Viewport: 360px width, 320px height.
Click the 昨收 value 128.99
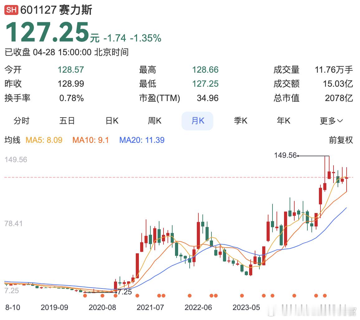tap(71, 84)
